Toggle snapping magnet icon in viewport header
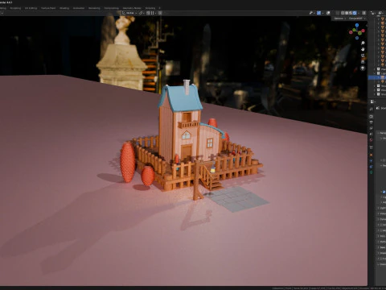Image resolution: width=386 pixels, height=290 pixels. (x=148, y=13)
